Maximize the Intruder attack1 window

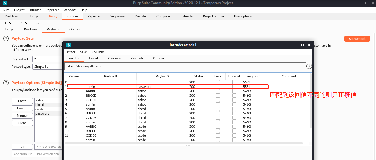tap(302, 45)
